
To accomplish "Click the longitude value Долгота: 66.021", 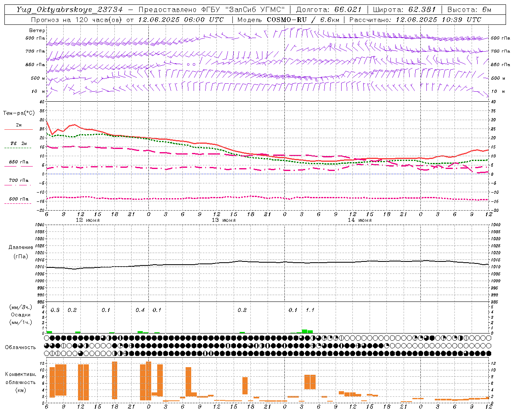I will (329, 10).
